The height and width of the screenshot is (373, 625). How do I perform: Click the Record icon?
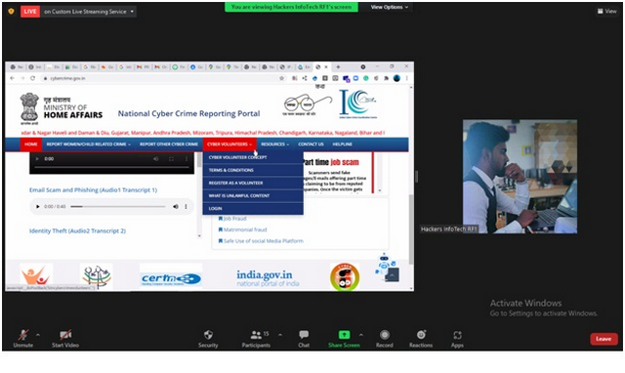click(x=384, y=335)
